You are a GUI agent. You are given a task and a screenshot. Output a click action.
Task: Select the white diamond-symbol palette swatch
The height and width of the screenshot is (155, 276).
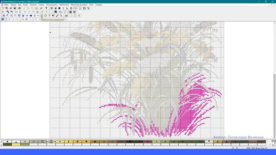point(7,142)
